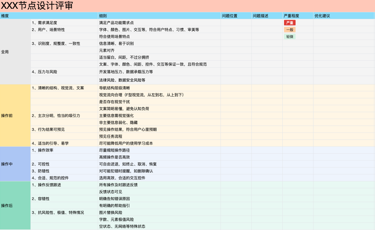
Task: Select the 主要信息需视觉强化 cell
Action: point(159,116)
